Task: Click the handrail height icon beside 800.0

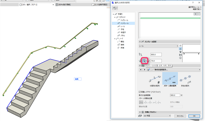Action: (x=140, y=54)
